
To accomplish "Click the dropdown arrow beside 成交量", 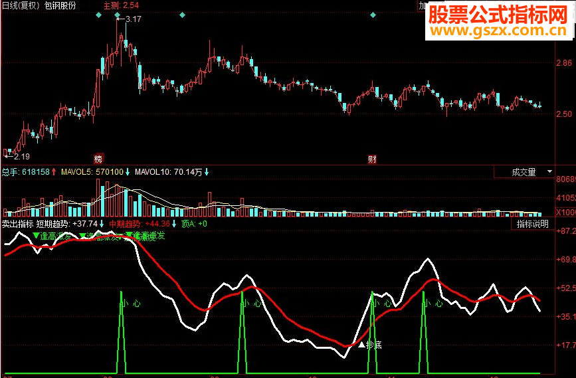I will 549,171.
